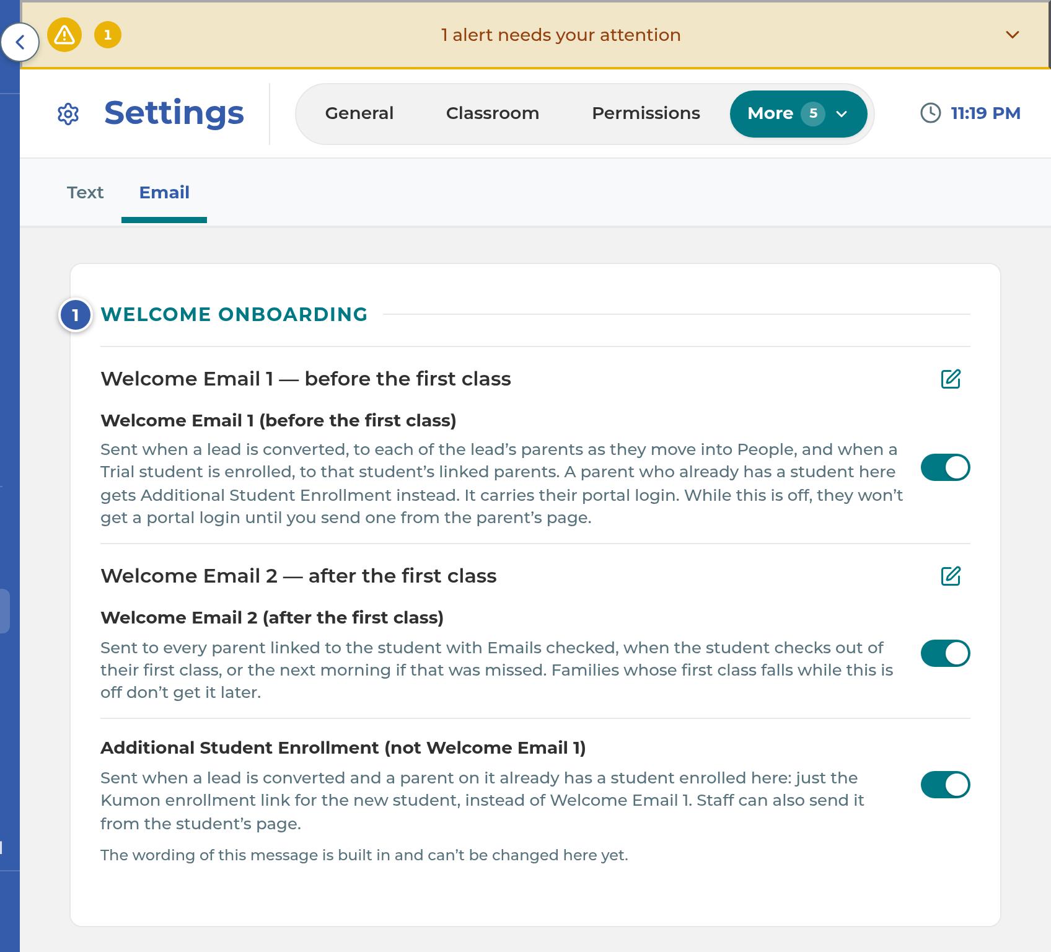1051x952 pixels.
Task: Toggle Additional Student Enrollment switch
Action: click(945, 785)
